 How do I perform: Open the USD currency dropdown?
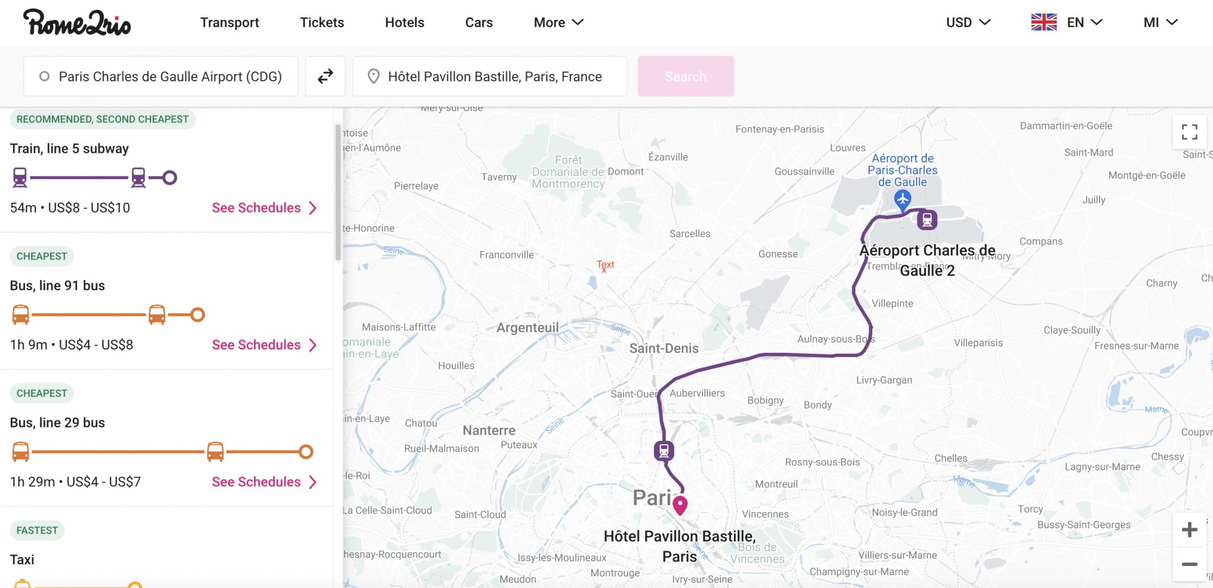967,22
